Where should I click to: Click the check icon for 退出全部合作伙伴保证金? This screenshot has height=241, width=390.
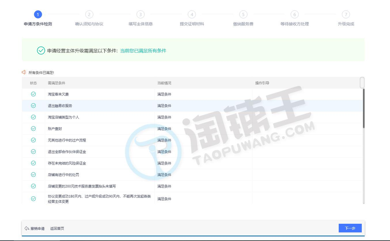point(33,151)
